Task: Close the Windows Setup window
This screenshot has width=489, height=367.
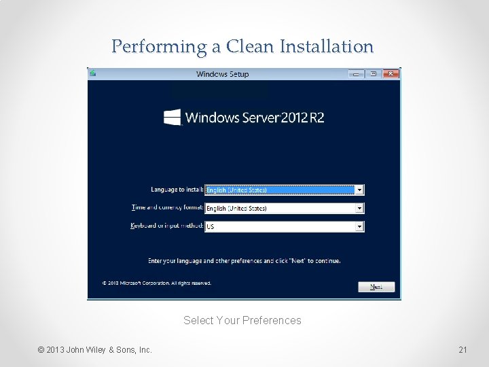Action: (391, 74)
